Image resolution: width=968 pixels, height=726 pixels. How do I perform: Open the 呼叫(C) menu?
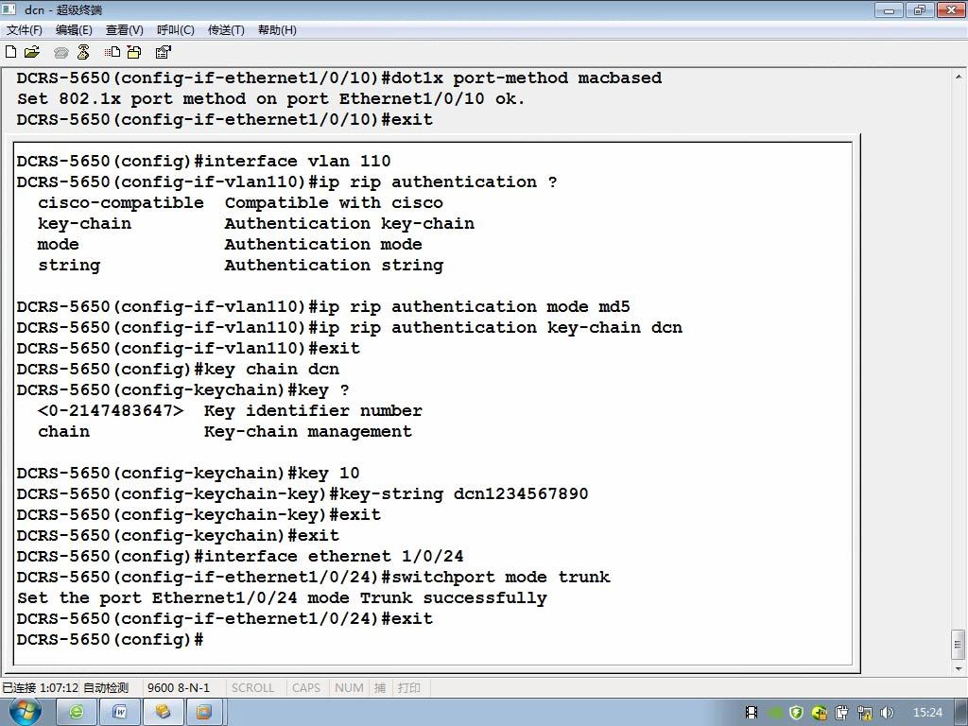pyautogui.click(x=175, y=29)
